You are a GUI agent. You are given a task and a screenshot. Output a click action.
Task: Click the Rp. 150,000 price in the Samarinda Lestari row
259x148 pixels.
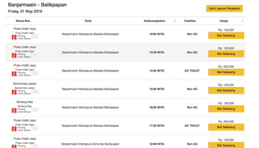(226, 85)
